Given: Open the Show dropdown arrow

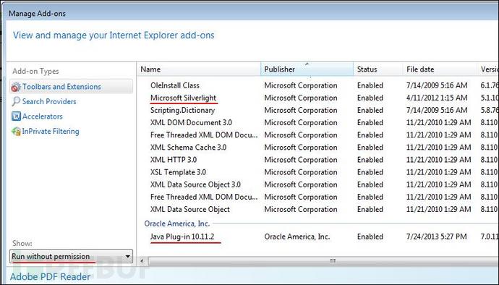Looking at the screenshot, I should click(x=127, y=256).
